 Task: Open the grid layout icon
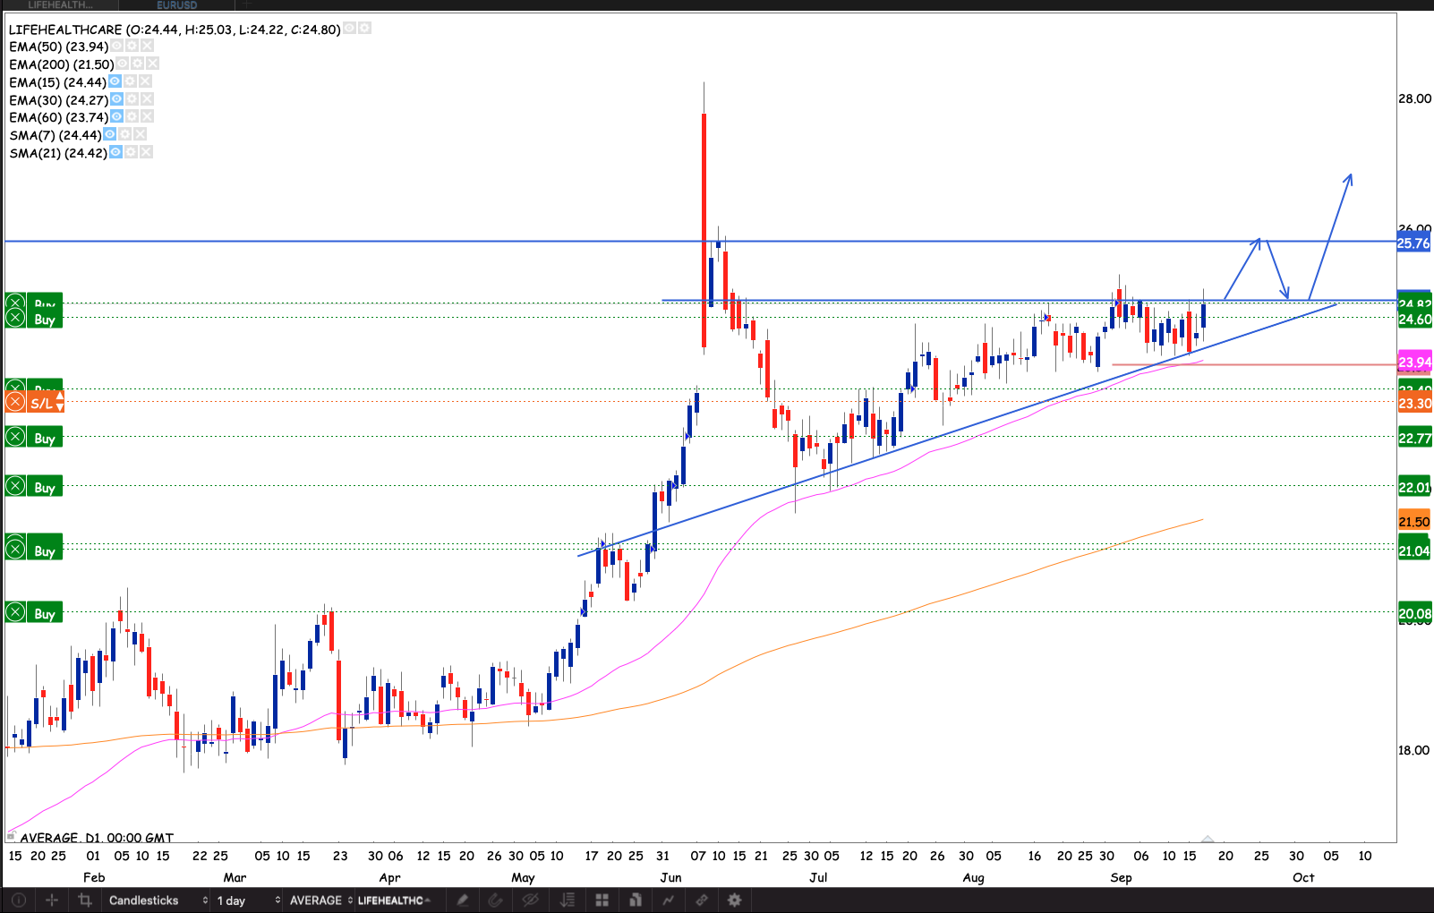click(x=602, y=900)
